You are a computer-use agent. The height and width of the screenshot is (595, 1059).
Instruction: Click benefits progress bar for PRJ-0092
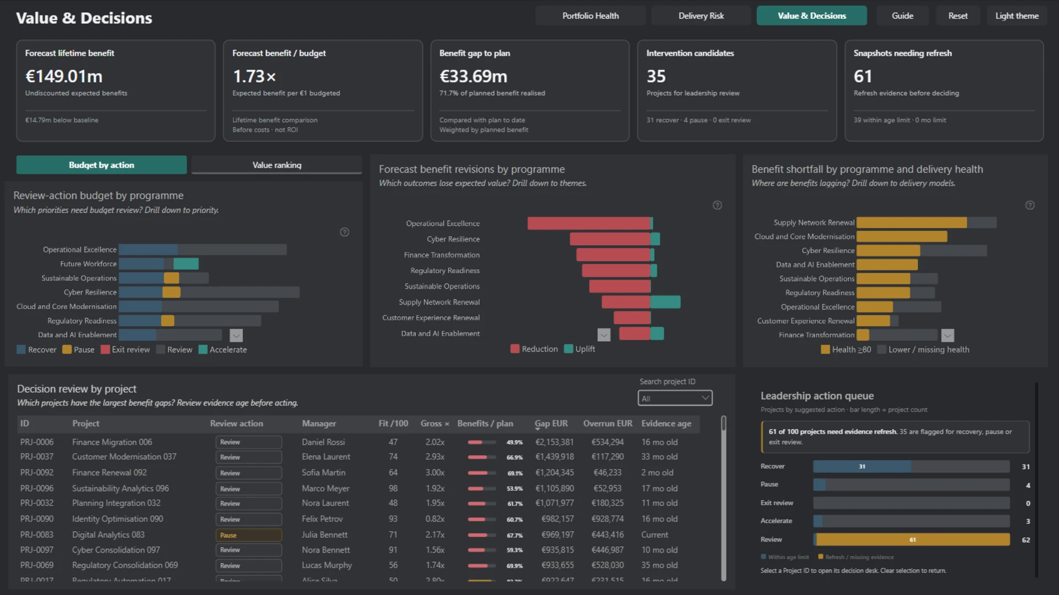pyautogui.click(x=482, y=473)
